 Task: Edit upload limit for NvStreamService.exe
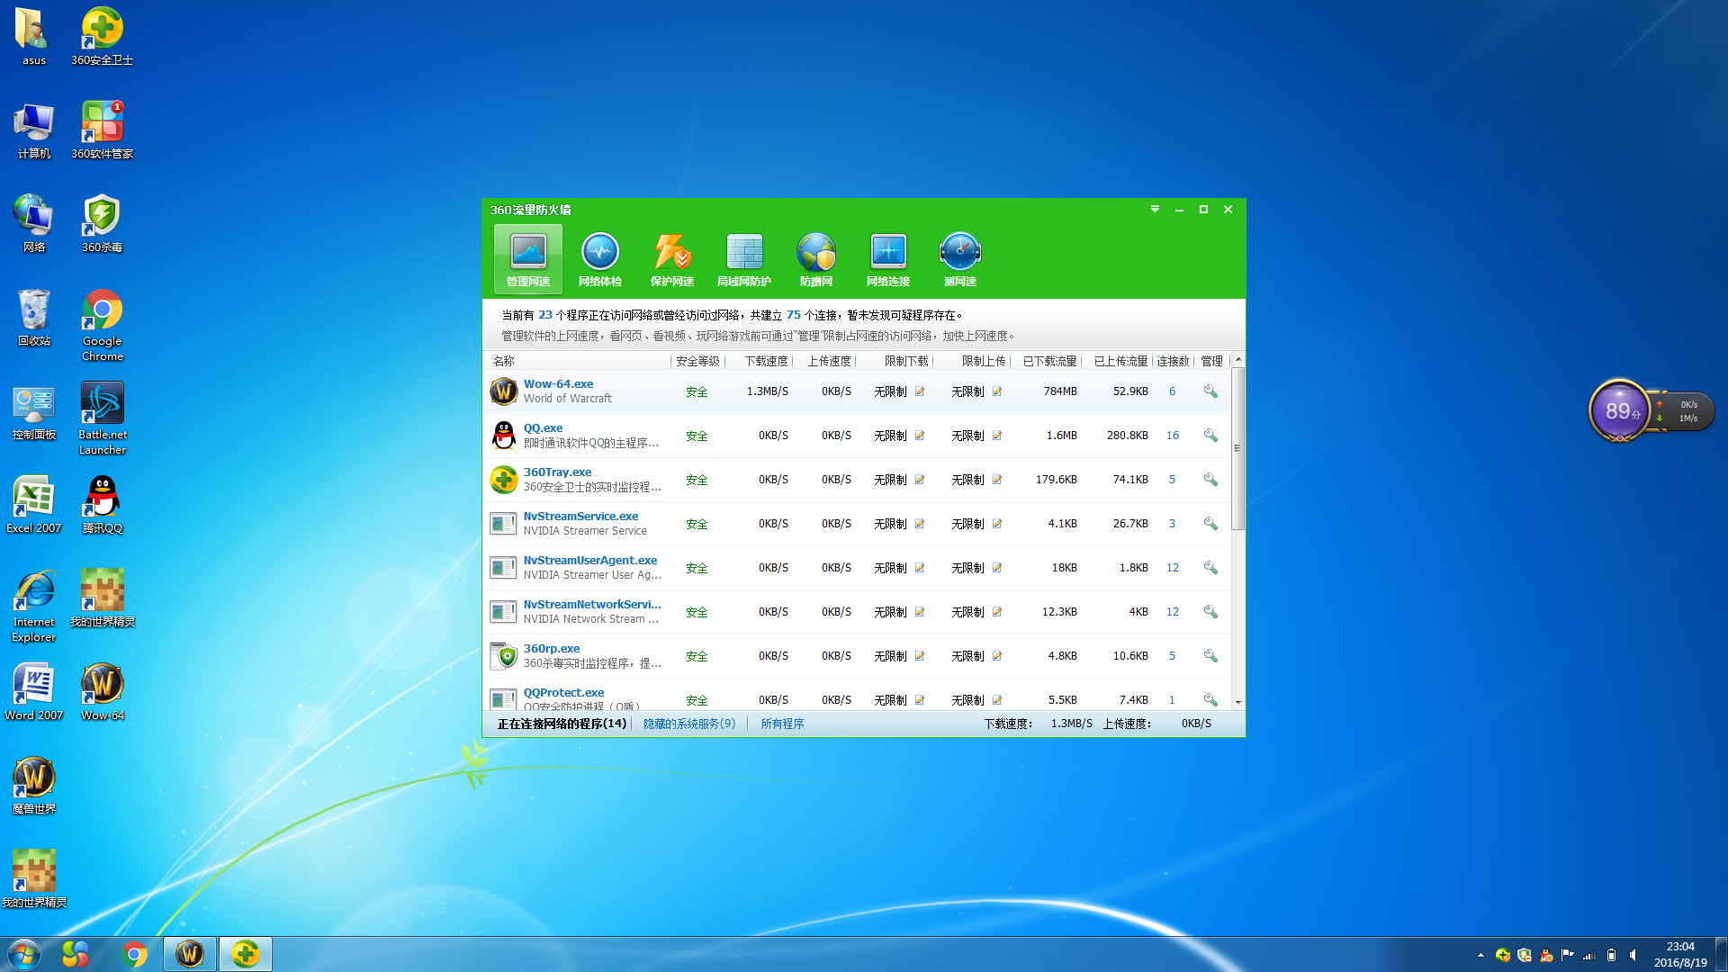[x=997, y=524]
